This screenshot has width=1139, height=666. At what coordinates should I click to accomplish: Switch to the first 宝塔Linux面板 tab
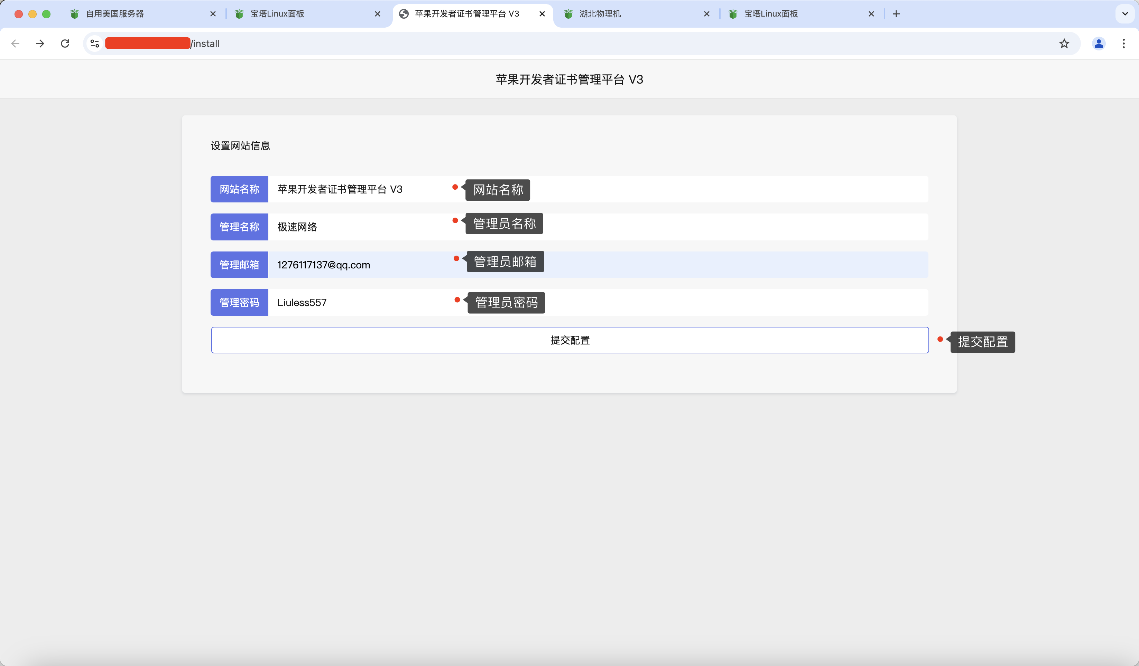pos(307,14)
